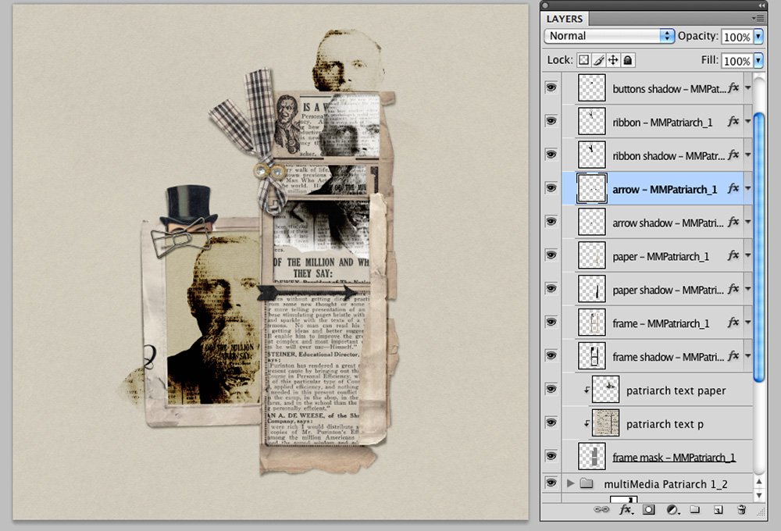This screenshot has height=531, width=781.
Task: Expand the multiMedia Patriarch 1_2 group
Action: tap(571, 483)
